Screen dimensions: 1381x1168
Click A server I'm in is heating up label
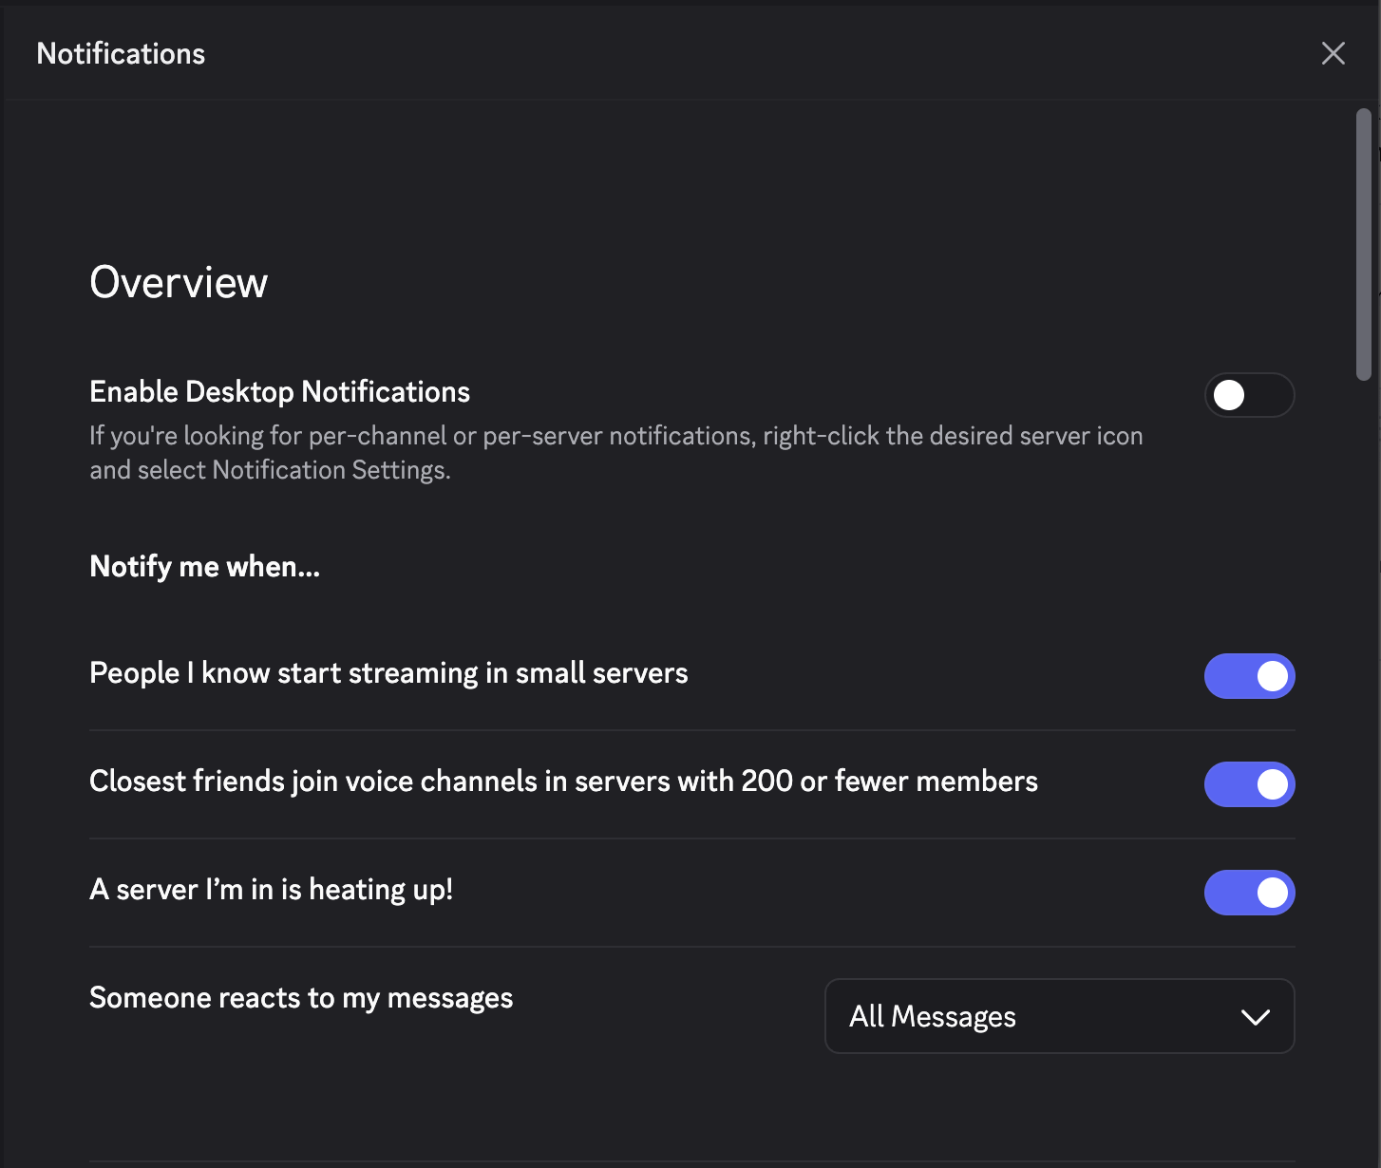tap(272, 889)
